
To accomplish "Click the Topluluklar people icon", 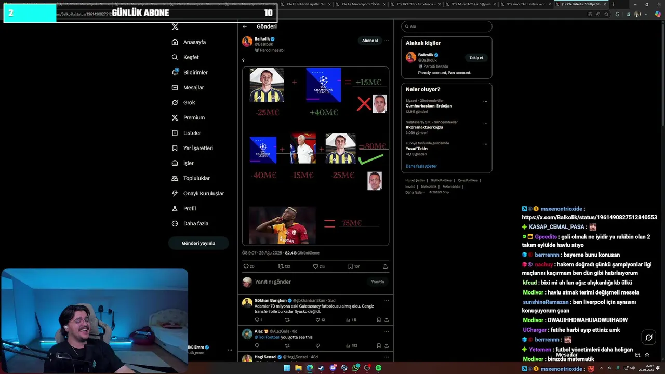I will 175,178.
